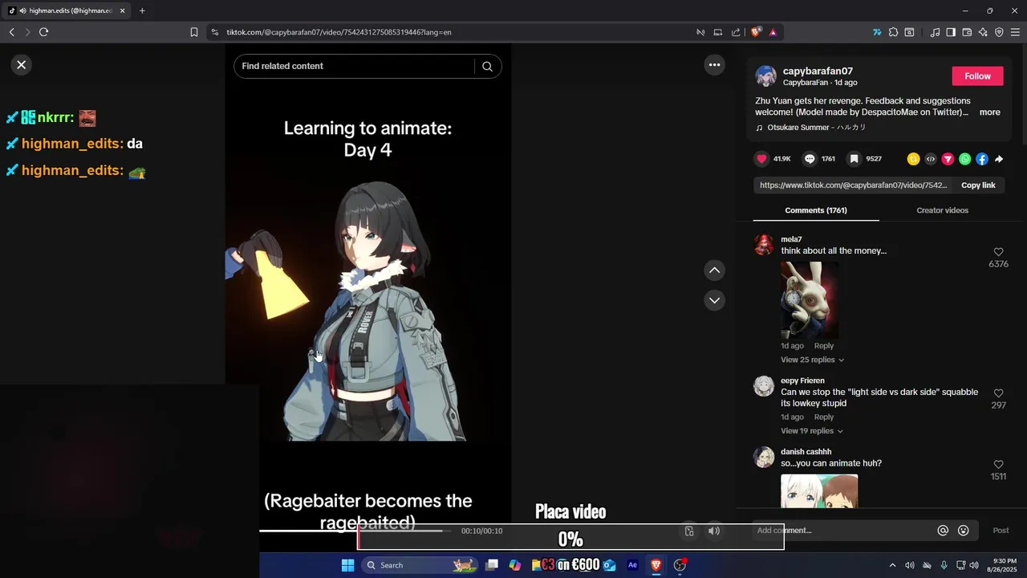
Task: Click the Copy link button
Action: [978, 185]
